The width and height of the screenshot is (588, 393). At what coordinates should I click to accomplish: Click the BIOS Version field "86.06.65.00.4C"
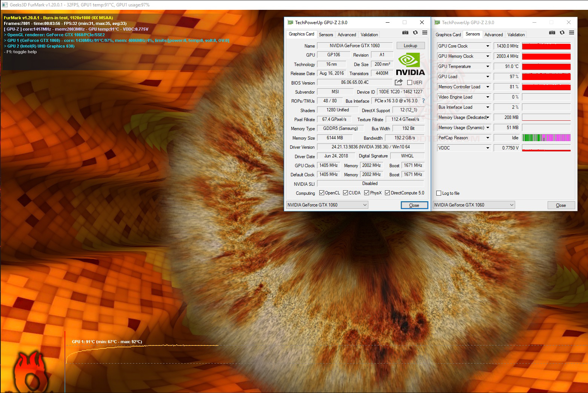click(355, 82)
